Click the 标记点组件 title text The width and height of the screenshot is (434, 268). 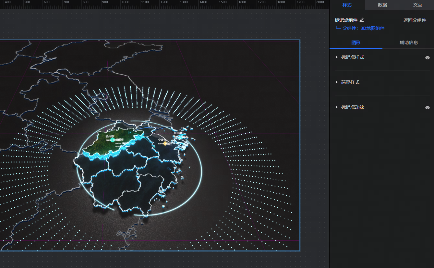[346, 20]
